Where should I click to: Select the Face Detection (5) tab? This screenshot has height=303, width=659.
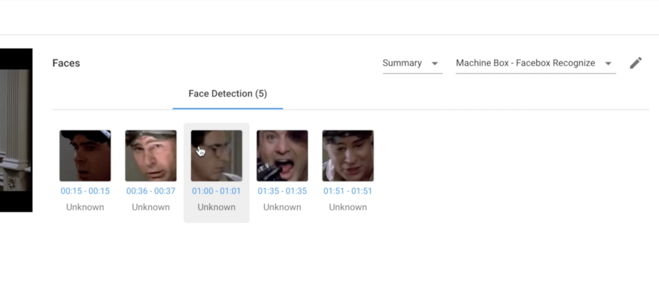[x=228, y=94]
